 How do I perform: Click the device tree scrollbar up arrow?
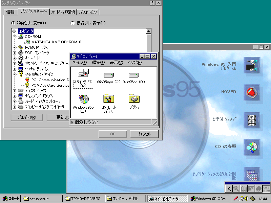click(x=149, y=31)
